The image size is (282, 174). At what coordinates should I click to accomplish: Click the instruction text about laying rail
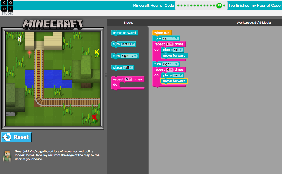[57, 155]
